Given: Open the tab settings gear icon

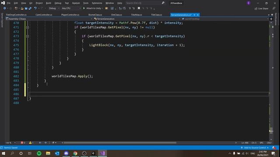Looking at the screenshot, I should 272,15.
